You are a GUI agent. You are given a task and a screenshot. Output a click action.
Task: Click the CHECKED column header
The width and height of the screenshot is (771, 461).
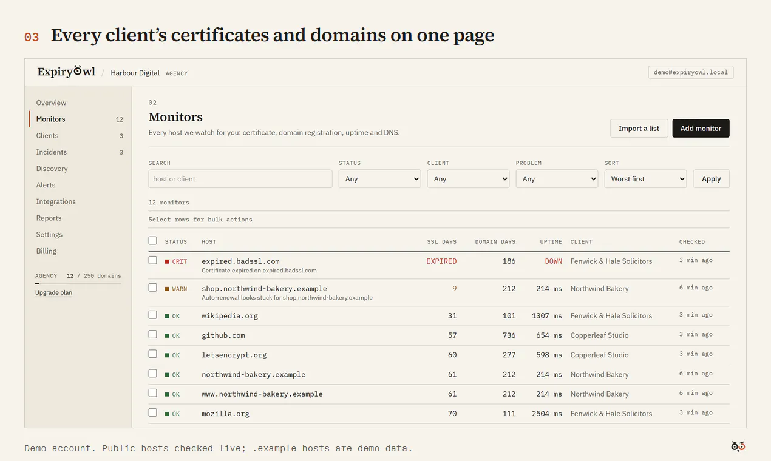click(x=692, y=241)
